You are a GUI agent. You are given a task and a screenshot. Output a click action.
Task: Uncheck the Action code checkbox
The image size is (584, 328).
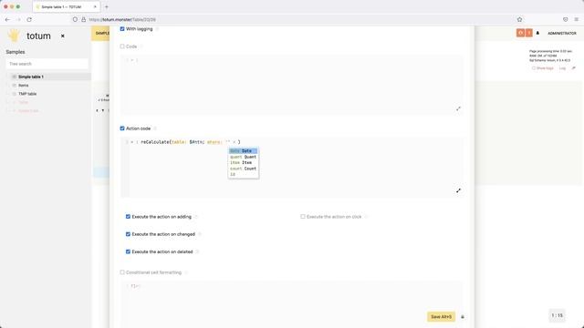(x=122, y=128)
